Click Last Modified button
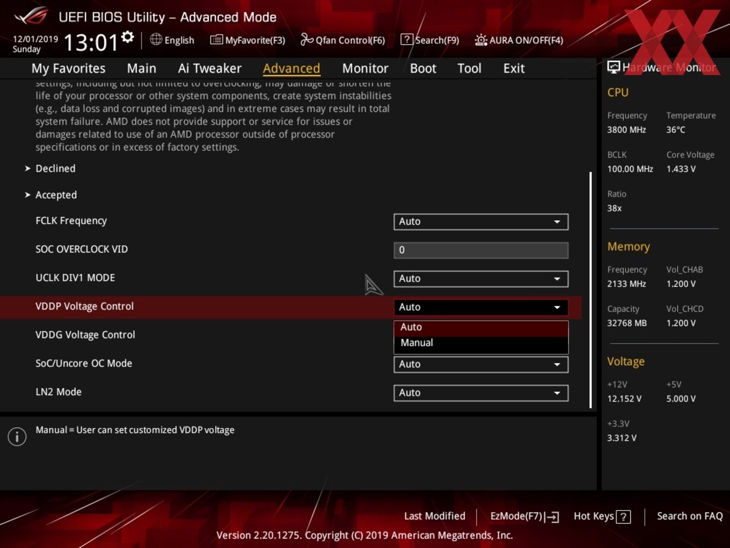The height and width of the screenshot is (548, 730). pos(435,516)
